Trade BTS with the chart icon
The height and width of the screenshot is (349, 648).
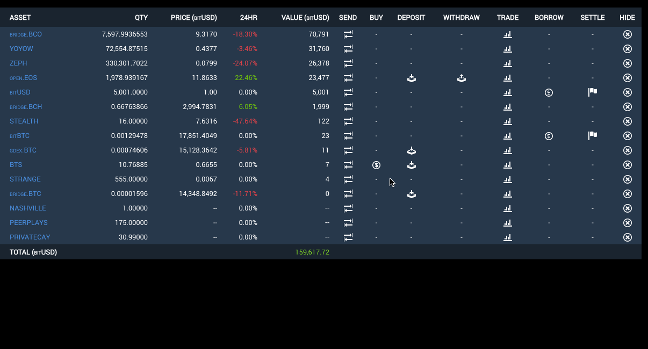pyautogui.click(x=508, y=165)
